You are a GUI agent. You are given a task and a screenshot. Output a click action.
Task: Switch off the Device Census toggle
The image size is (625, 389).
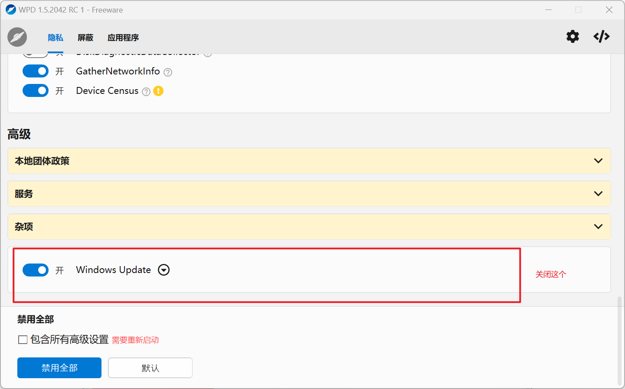pos(36,90)
